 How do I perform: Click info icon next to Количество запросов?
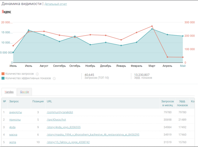pos(37,74)
